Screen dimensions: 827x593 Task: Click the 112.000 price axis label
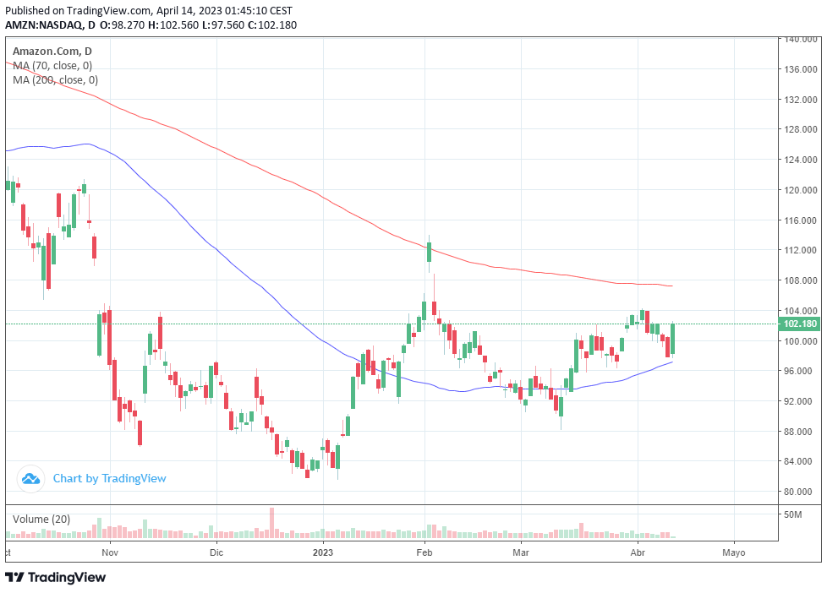[801, 250]
